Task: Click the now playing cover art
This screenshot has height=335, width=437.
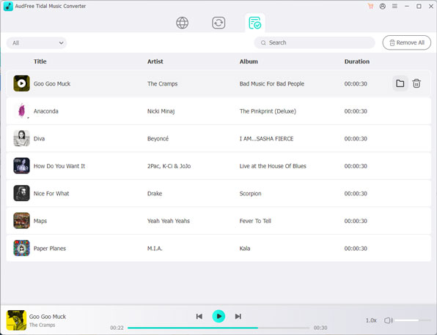Action: coord(16,320)
